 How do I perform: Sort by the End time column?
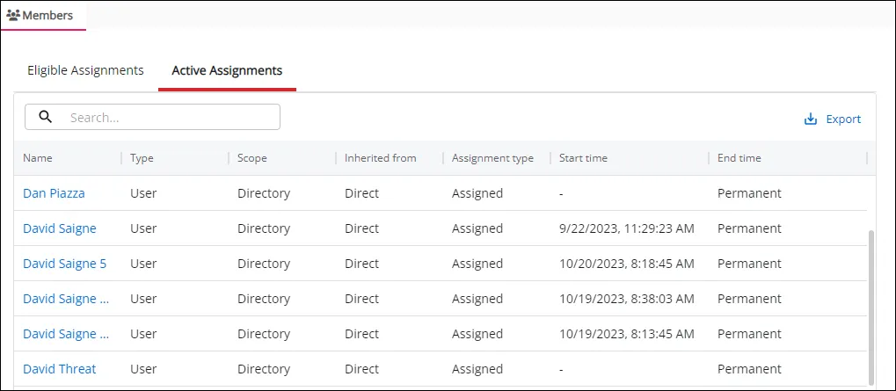click(x=739, y=158)
